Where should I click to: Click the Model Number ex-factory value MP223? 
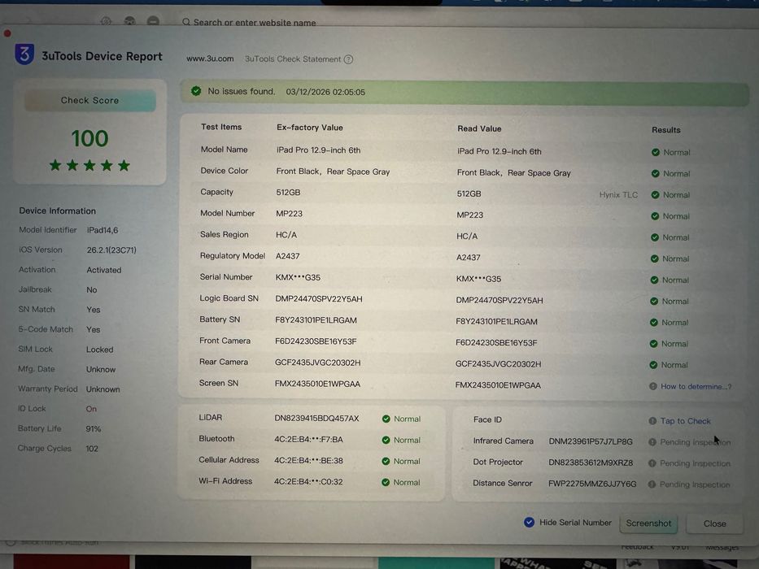click(289, 214)
